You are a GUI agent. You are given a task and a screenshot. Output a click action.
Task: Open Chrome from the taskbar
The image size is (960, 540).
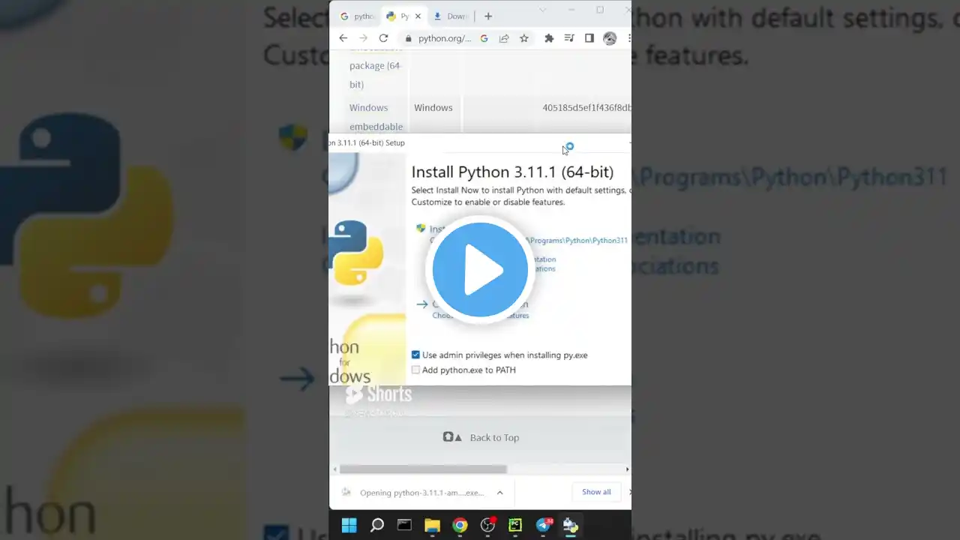[x=460, y=525]
